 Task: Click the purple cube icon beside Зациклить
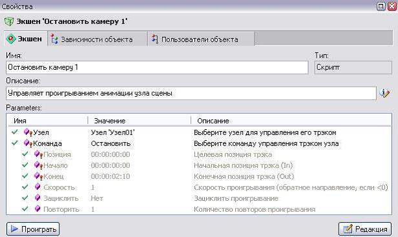(37, 198)
